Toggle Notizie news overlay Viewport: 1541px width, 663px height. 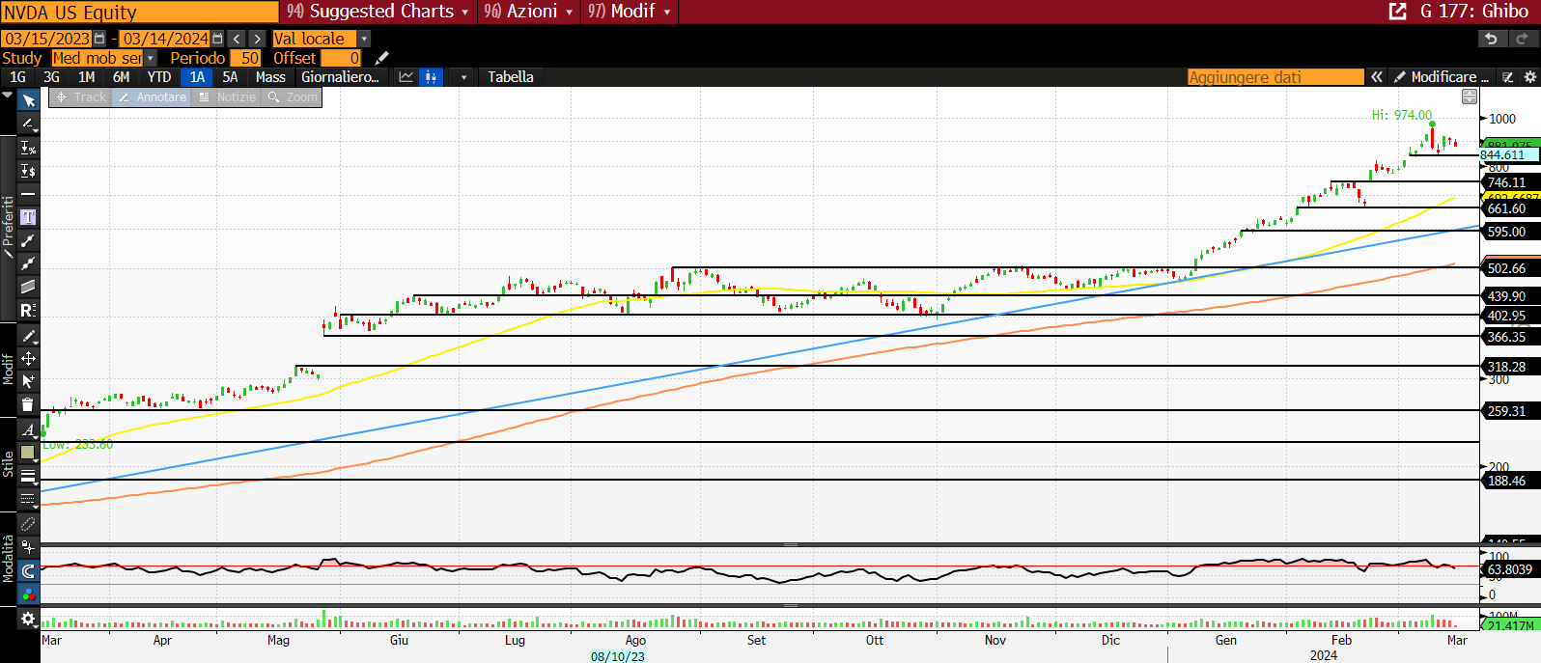[x=227, y=97]
